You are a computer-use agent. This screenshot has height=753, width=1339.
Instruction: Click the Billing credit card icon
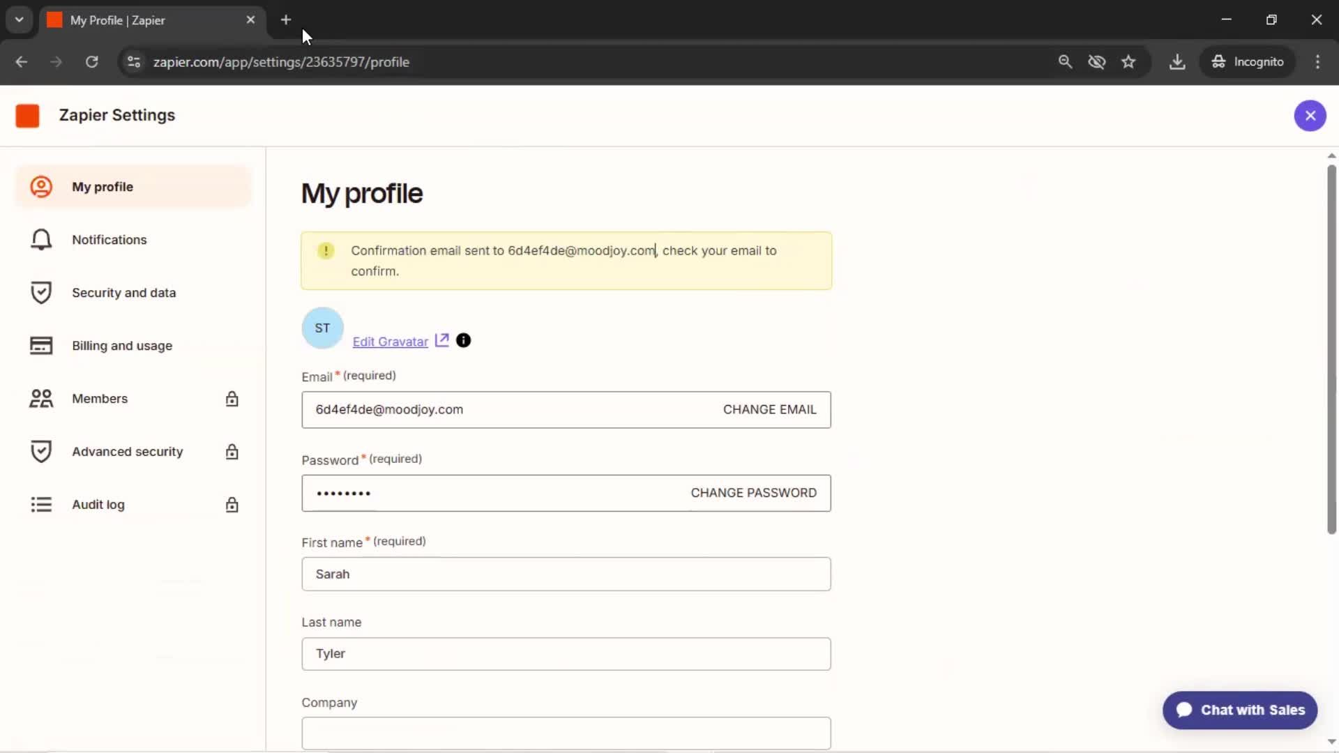pyautogui.click(x=41, y=346)
